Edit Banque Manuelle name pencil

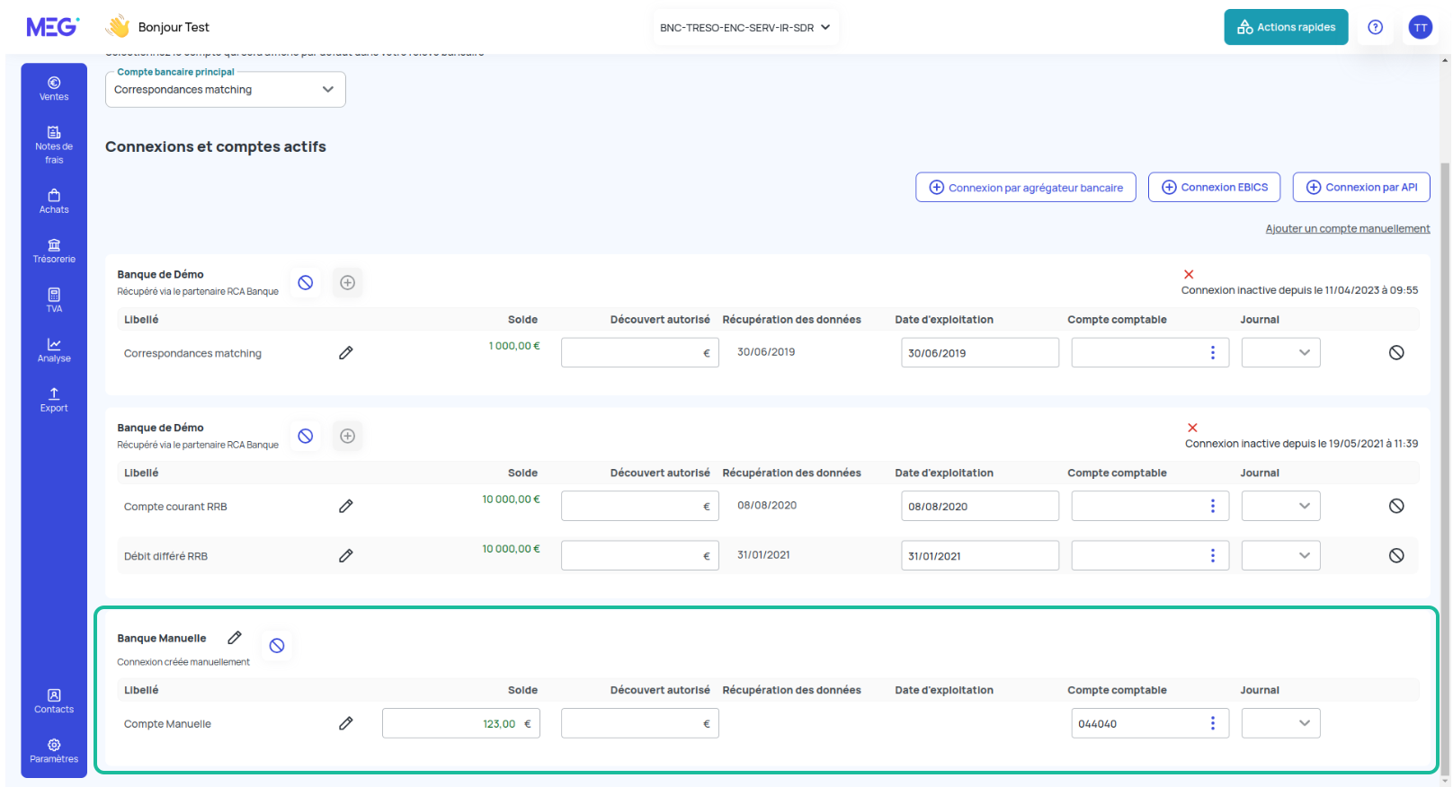coord(235,637)
